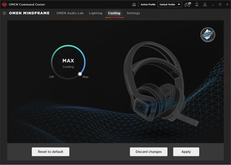Screen dimensions: 231x165
Task: Click the cooling dial's white handle
Action: [80, 74]
